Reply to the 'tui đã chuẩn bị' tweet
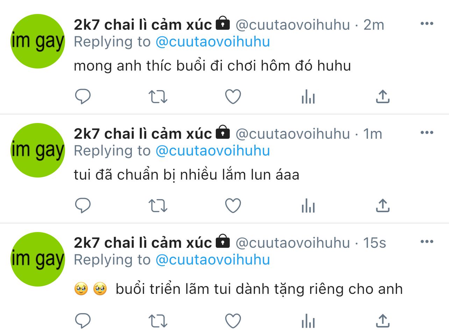 [83, 206]
